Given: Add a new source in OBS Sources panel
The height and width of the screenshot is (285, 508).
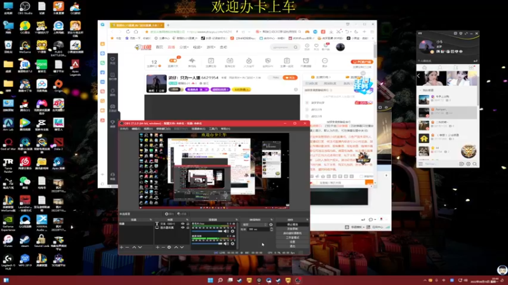Looking at the screenshot, I should pyautogui.click(x=157, y=247).
